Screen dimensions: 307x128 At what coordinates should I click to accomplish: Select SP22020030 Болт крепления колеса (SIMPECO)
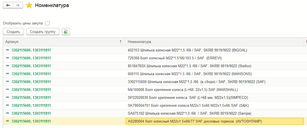214,97
